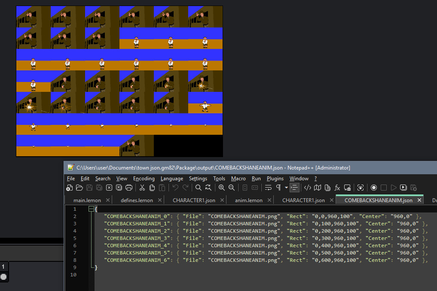Open the Function List panel

tap(337, 188)
